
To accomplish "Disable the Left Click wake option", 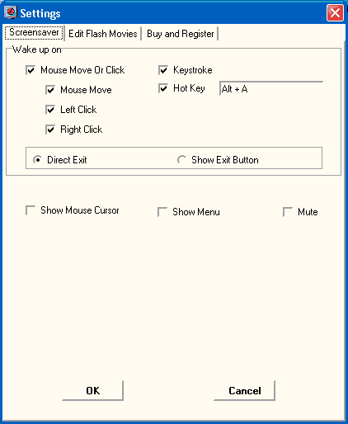I will pos(50,110).
